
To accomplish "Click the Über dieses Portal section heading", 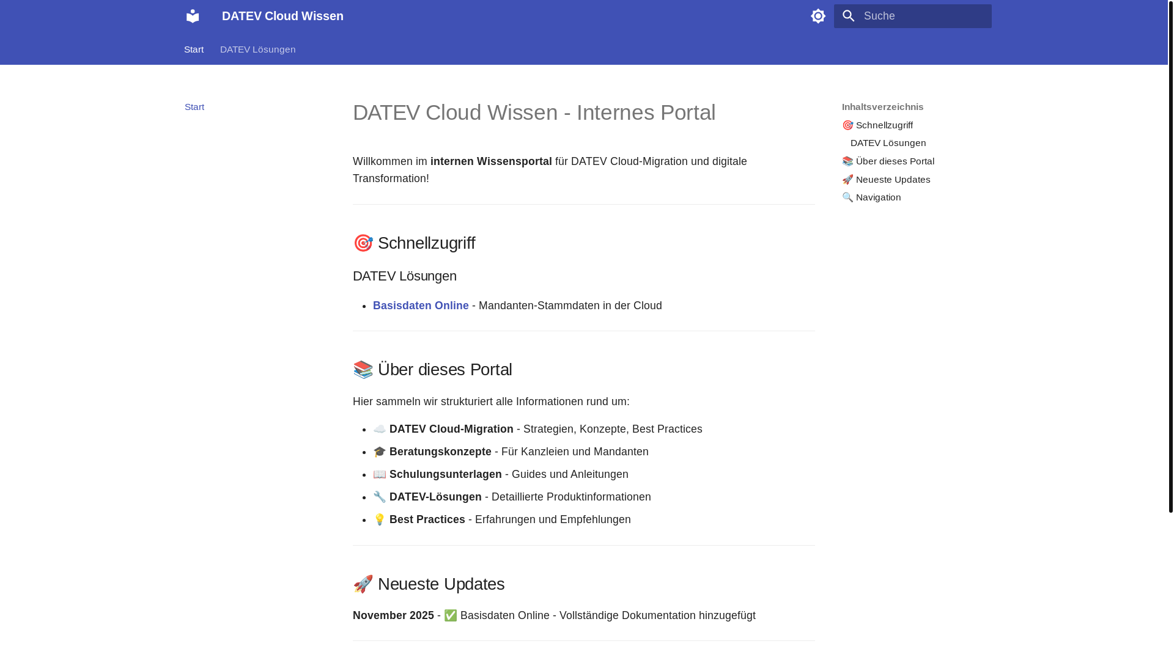I will click(432, 370).
